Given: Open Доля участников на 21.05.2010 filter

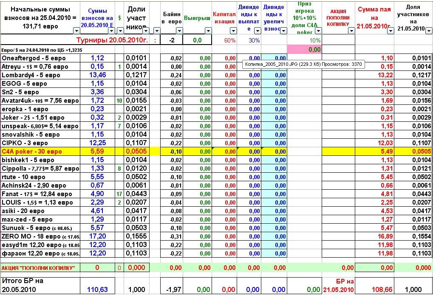Looking at the screenshot, I should coord(429,31).
